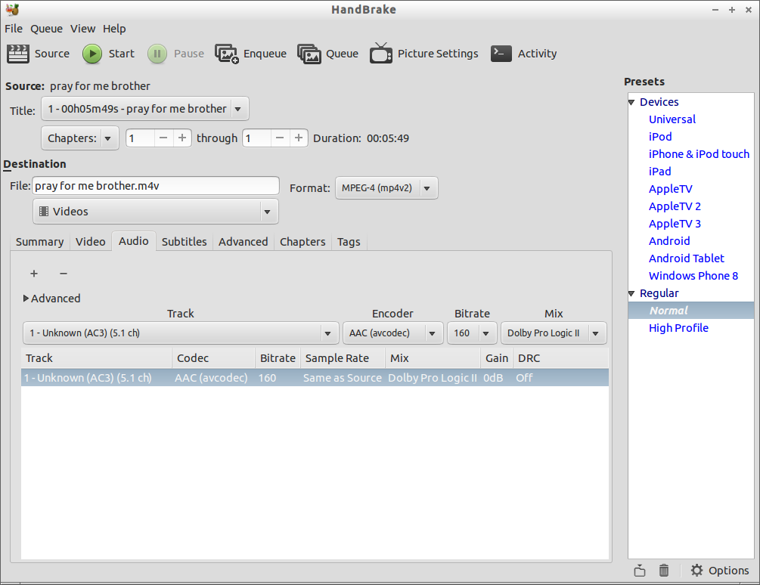
Task: Select the iPhone & iPod touch preset
Action: point(699,154)
